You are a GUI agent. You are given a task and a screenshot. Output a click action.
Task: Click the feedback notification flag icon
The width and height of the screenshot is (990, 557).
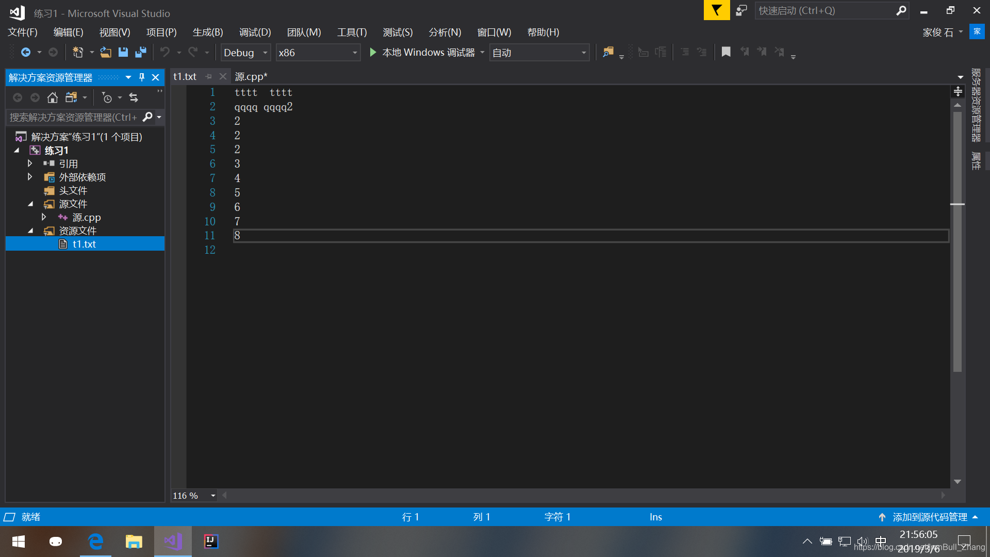[716, 10]
